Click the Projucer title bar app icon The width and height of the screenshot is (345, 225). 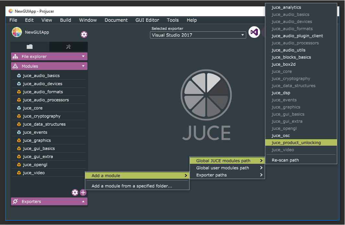(11, 11)
